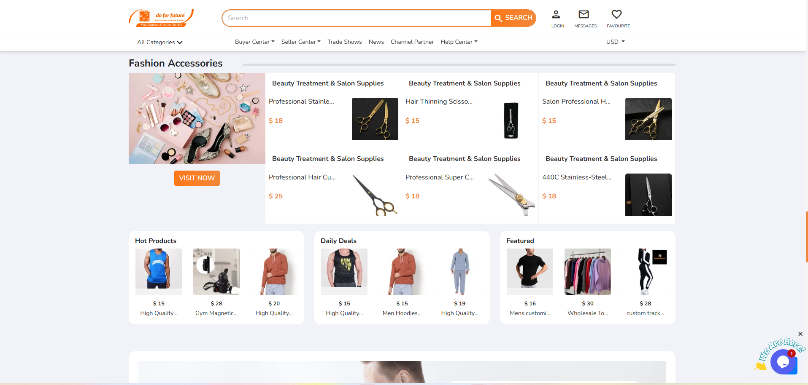Click the VISIT NOW button
808x385 pixels.
click(197, 178)
